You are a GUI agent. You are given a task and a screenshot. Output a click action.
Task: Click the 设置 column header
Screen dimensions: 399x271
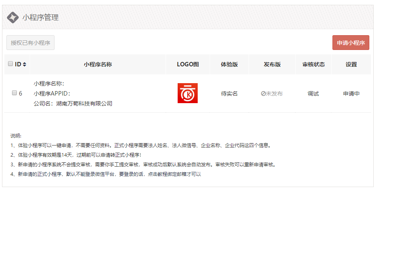(x=351, y=64)
